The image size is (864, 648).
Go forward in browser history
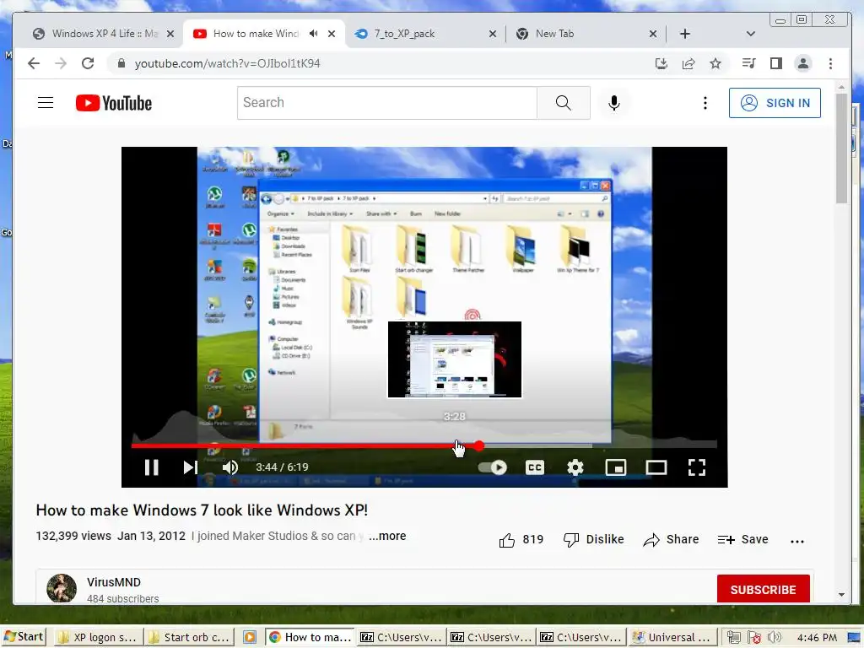pos(61,63)
